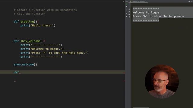The image size is (193, 108).
Task: Click the presenter webcam thumbnail
Action: [x=162, y=81]
